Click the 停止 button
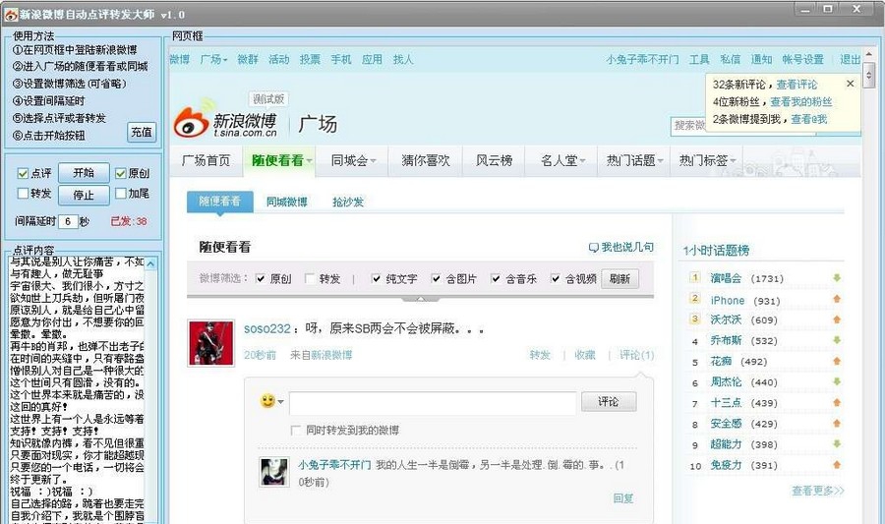The width and height of the screenshot is (885, 524). pos(84,196)
